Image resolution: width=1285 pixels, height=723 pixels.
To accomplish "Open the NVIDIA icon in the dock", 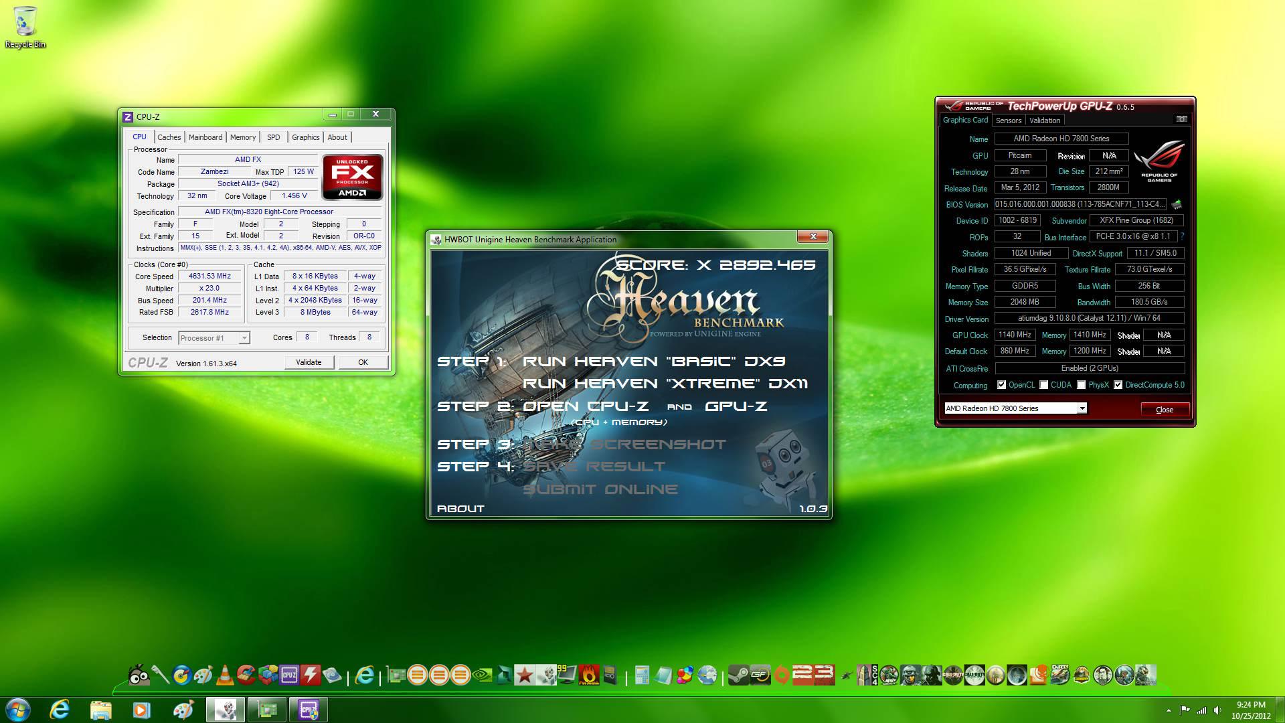I will pyautogui.click(x=482, y=675).
